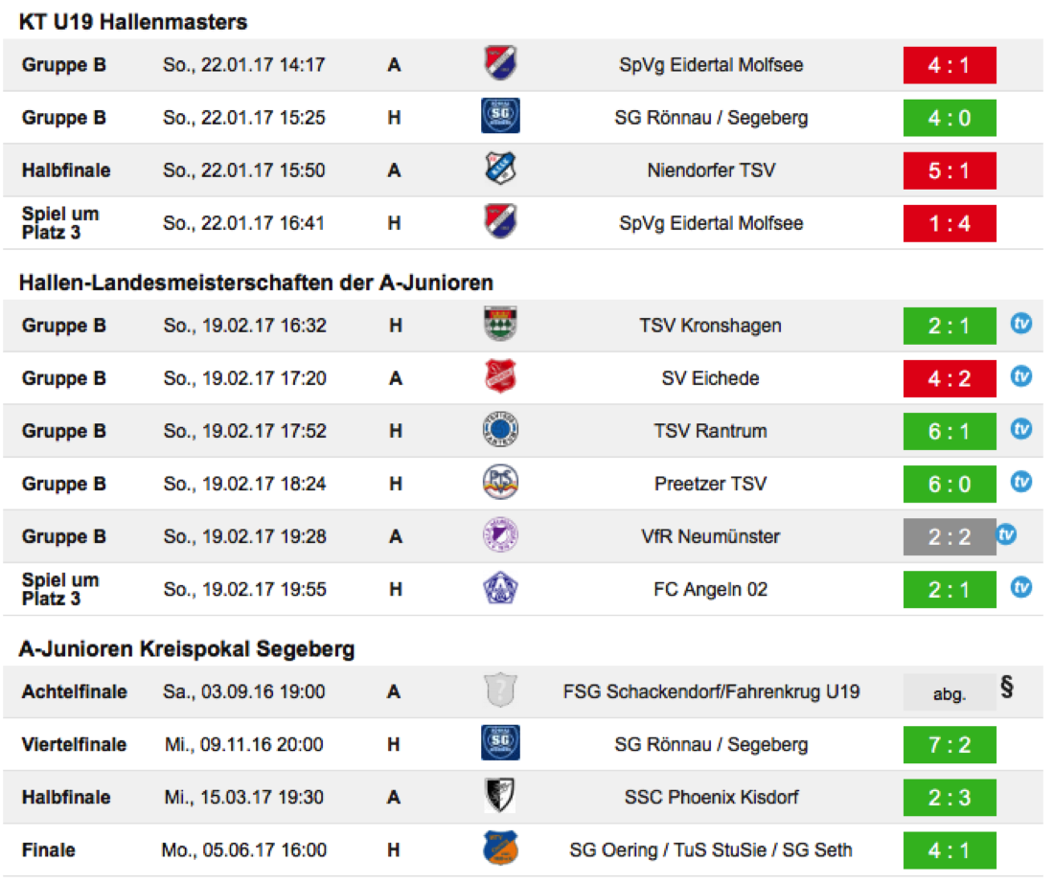Click the SSC Phoenix Kisdorf logo
Screen dimensions: 1054x883
tap(500, 796)
